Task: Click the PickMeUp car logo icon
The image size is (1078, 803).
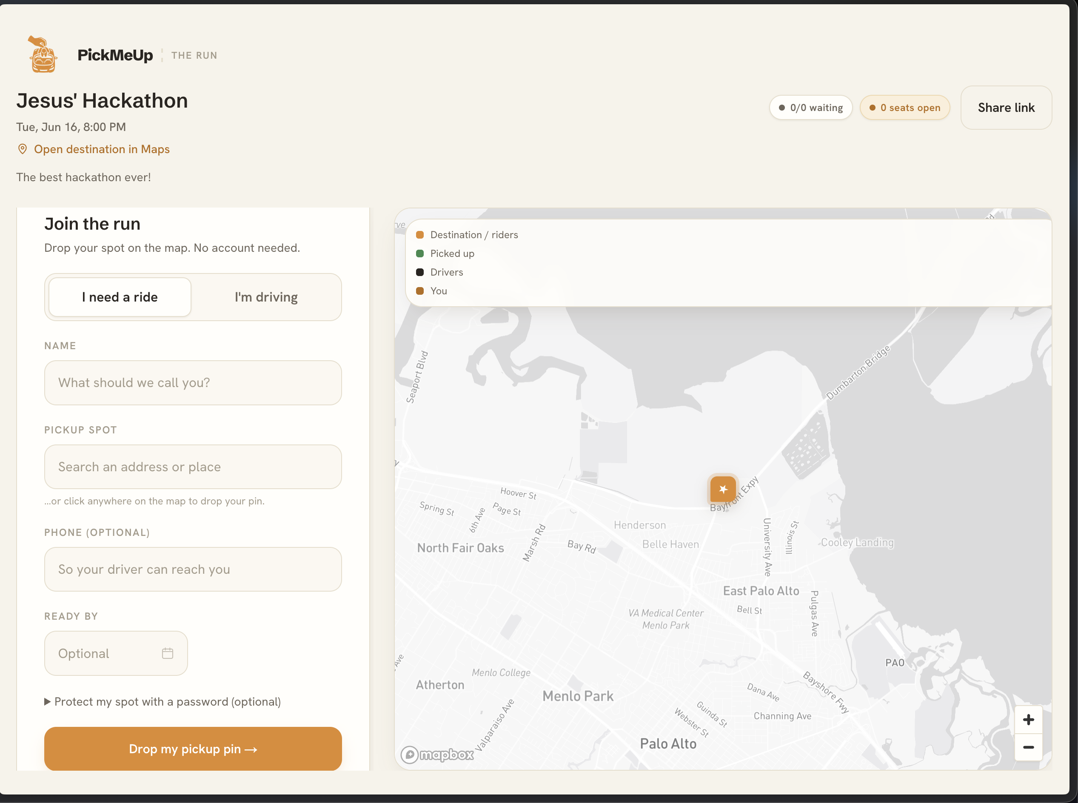Action: tap(43, 54)
